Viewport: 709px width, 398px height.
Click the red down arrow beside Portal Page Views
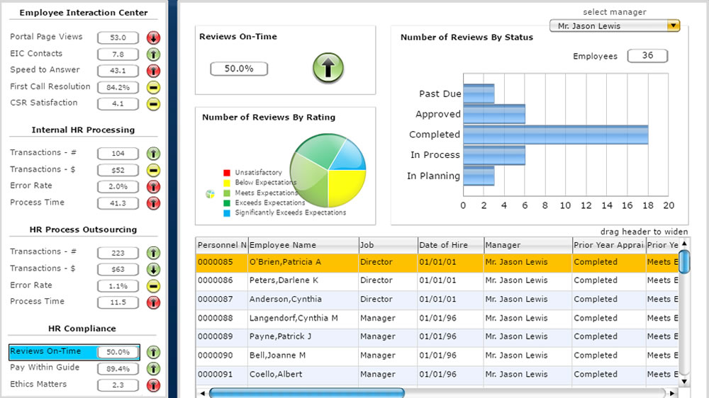pyautogui.click(x=153, y=38)
